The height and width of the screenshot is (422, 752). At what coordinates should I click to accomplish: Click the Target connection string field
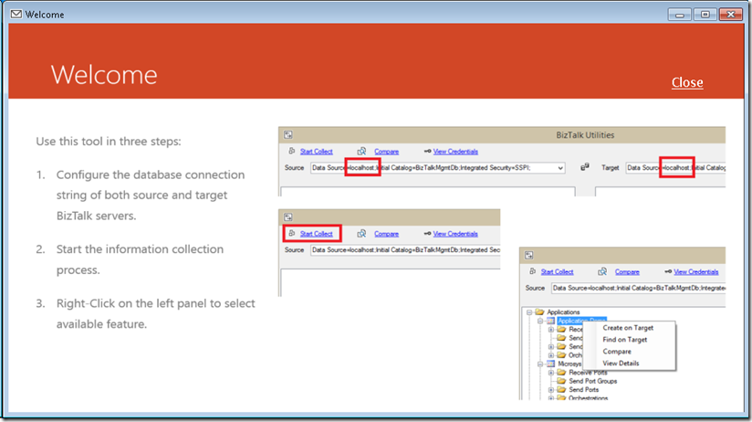pos(675,168)
